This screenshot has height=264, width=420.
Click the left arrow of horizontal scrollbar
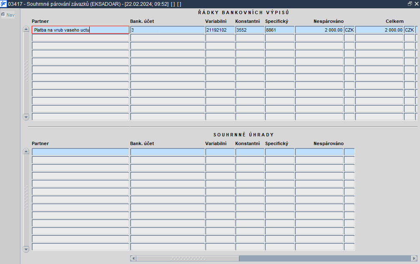(x=133, y=259)
